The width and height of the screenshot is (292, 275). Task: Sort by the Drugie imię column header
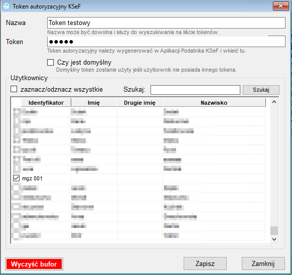point(139,103)
